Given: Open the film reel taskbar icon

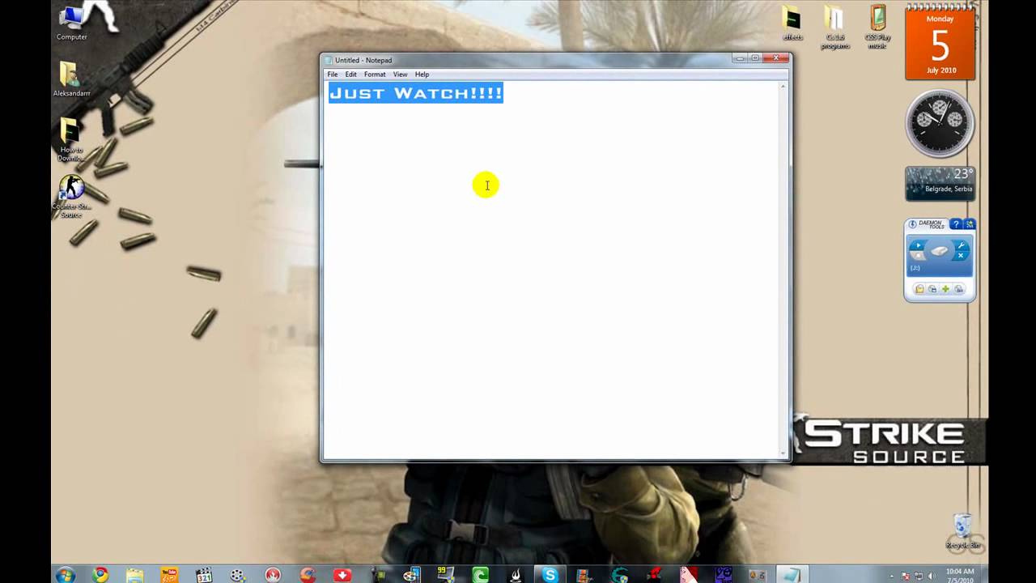Looking at the screenshot, I should point(238,575).
